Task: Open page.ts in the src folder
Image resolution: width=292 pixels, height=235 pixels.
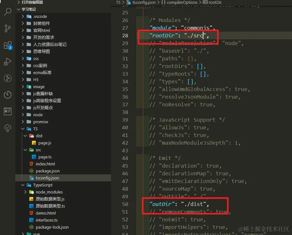Action: click(45, 157)
